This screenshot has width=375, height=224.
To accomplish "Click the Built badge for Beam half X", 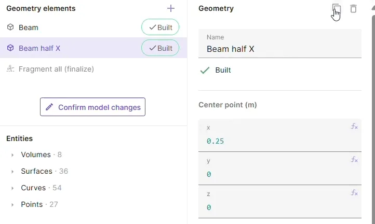I will pos(160,48).
